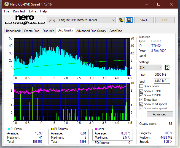This screenshot has height=148, width=180.
Task: Toggle the Quick scan checkbox
Action: click(x=141, y=86)
